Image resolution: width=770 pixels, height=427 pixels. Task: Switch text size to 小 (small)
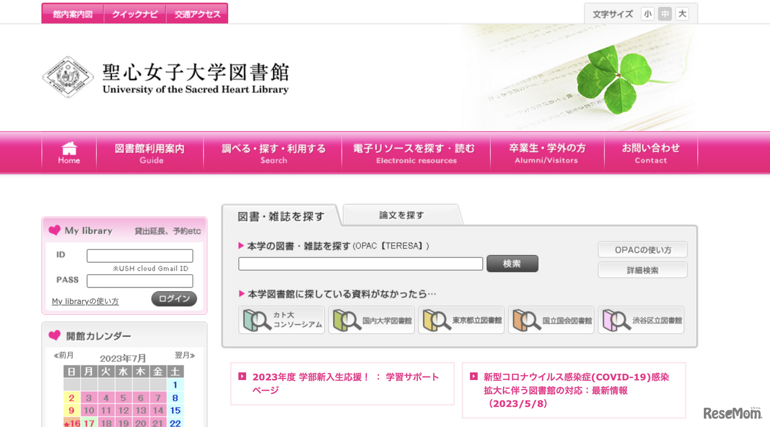click(647, 13)
